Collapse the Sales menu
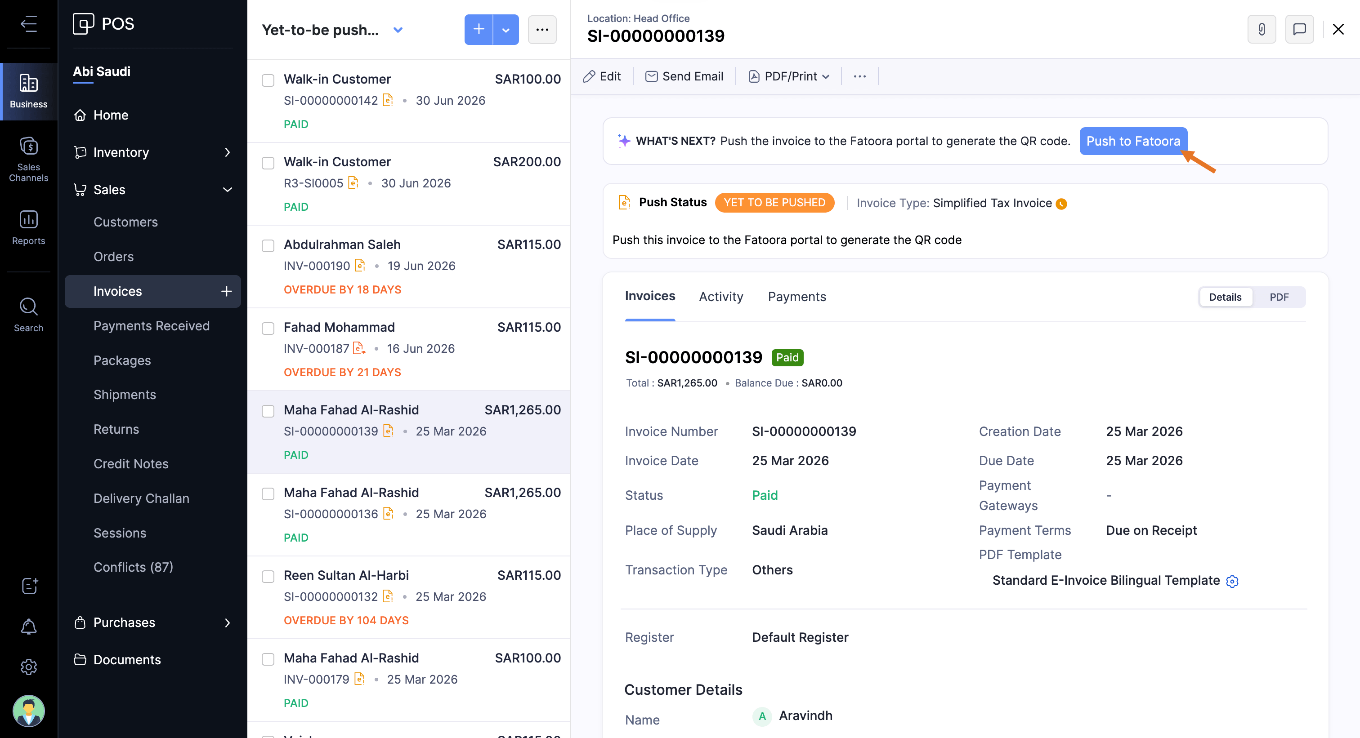 (x=153, y=189)
